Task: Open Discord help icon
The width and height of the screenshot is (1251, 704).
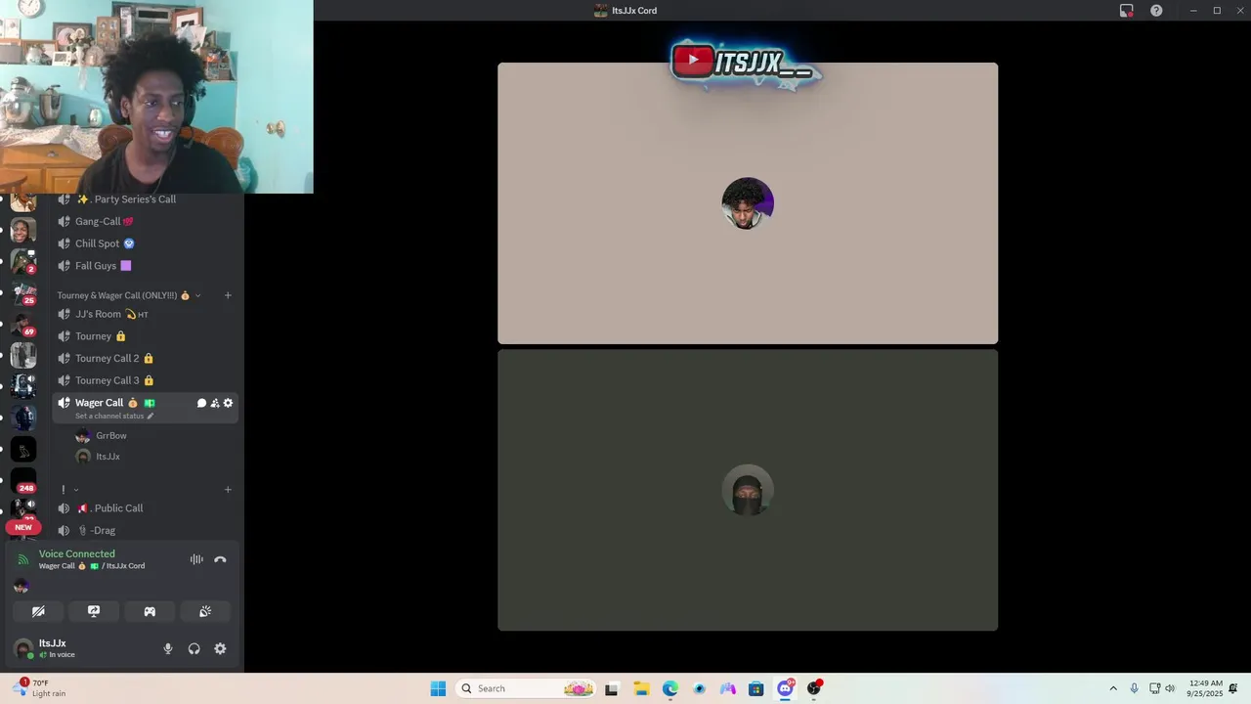Action: pyautogui.click(x=1156, y=11)
